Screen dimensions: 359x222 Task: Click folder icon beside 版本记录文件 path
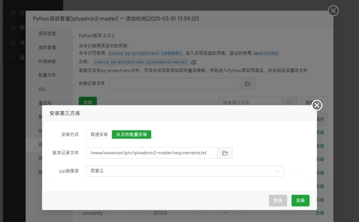tap(225, 153)
